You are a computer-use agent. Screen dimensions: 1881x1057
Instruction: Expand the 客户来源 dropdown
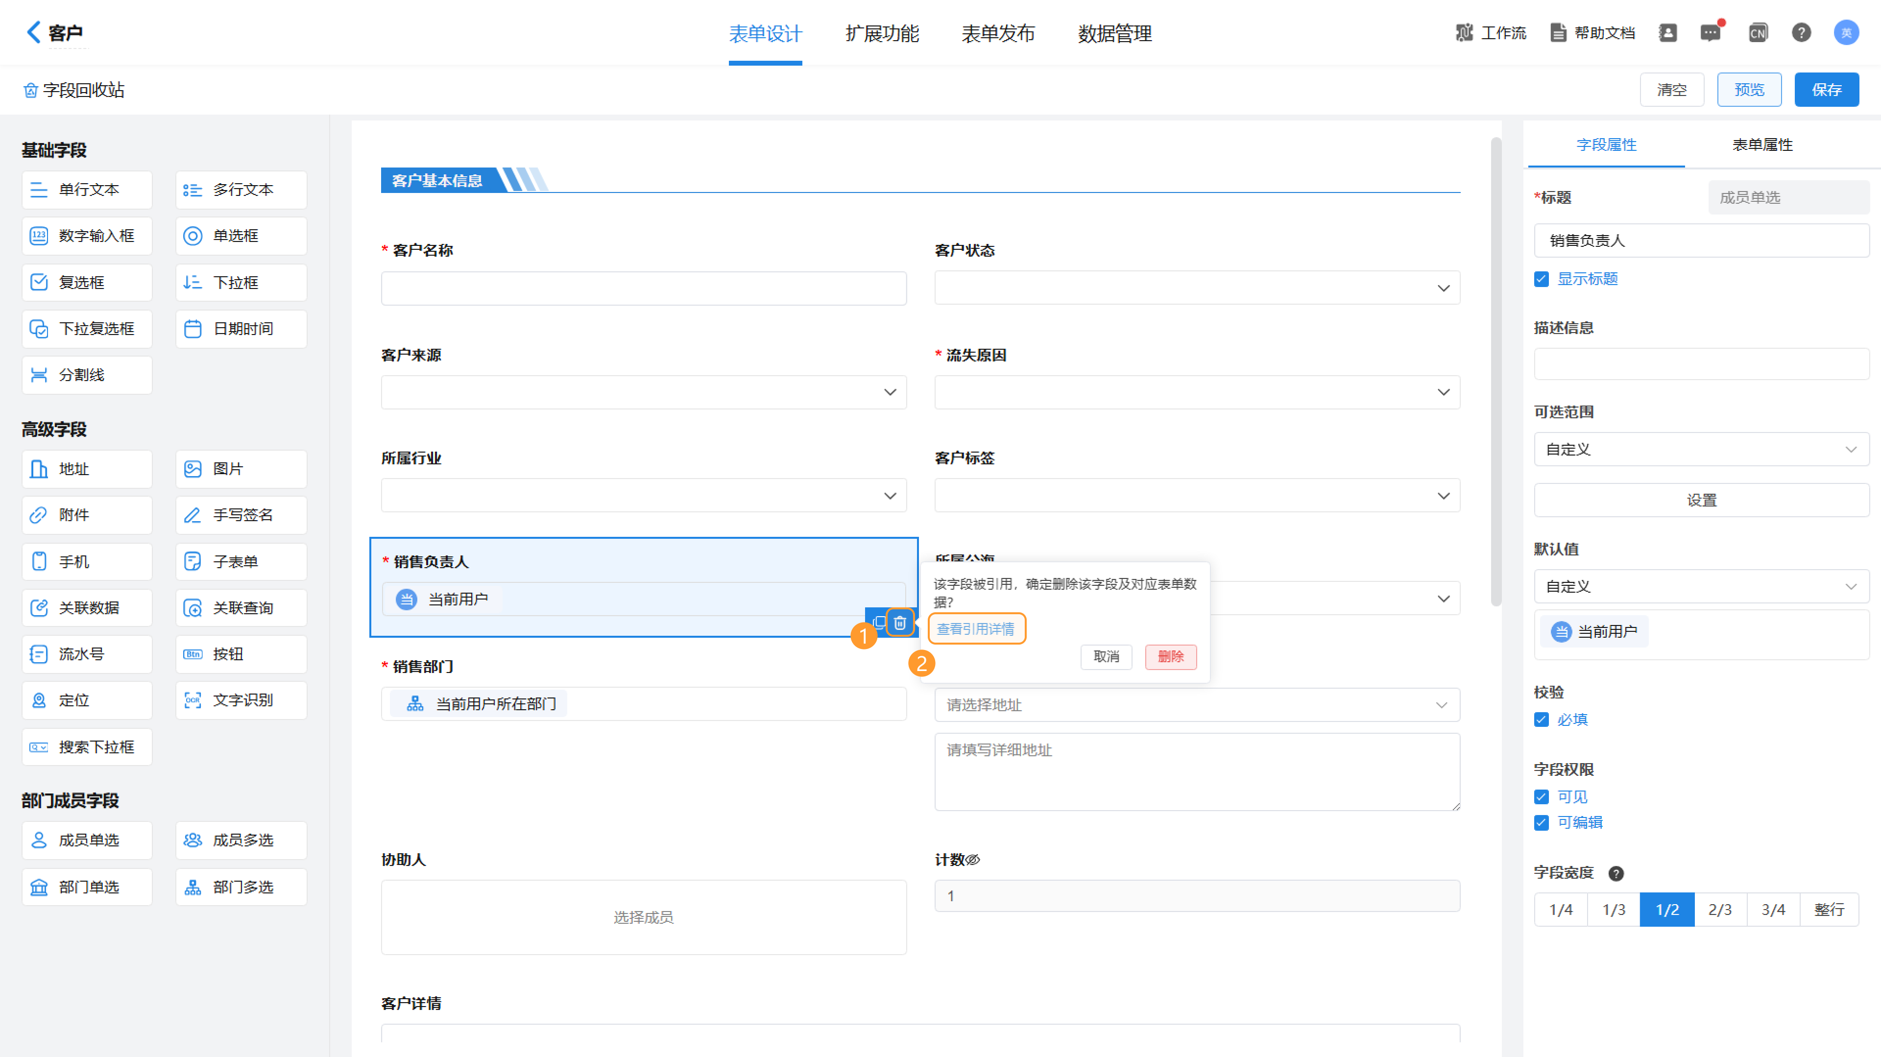pos(643,392)
